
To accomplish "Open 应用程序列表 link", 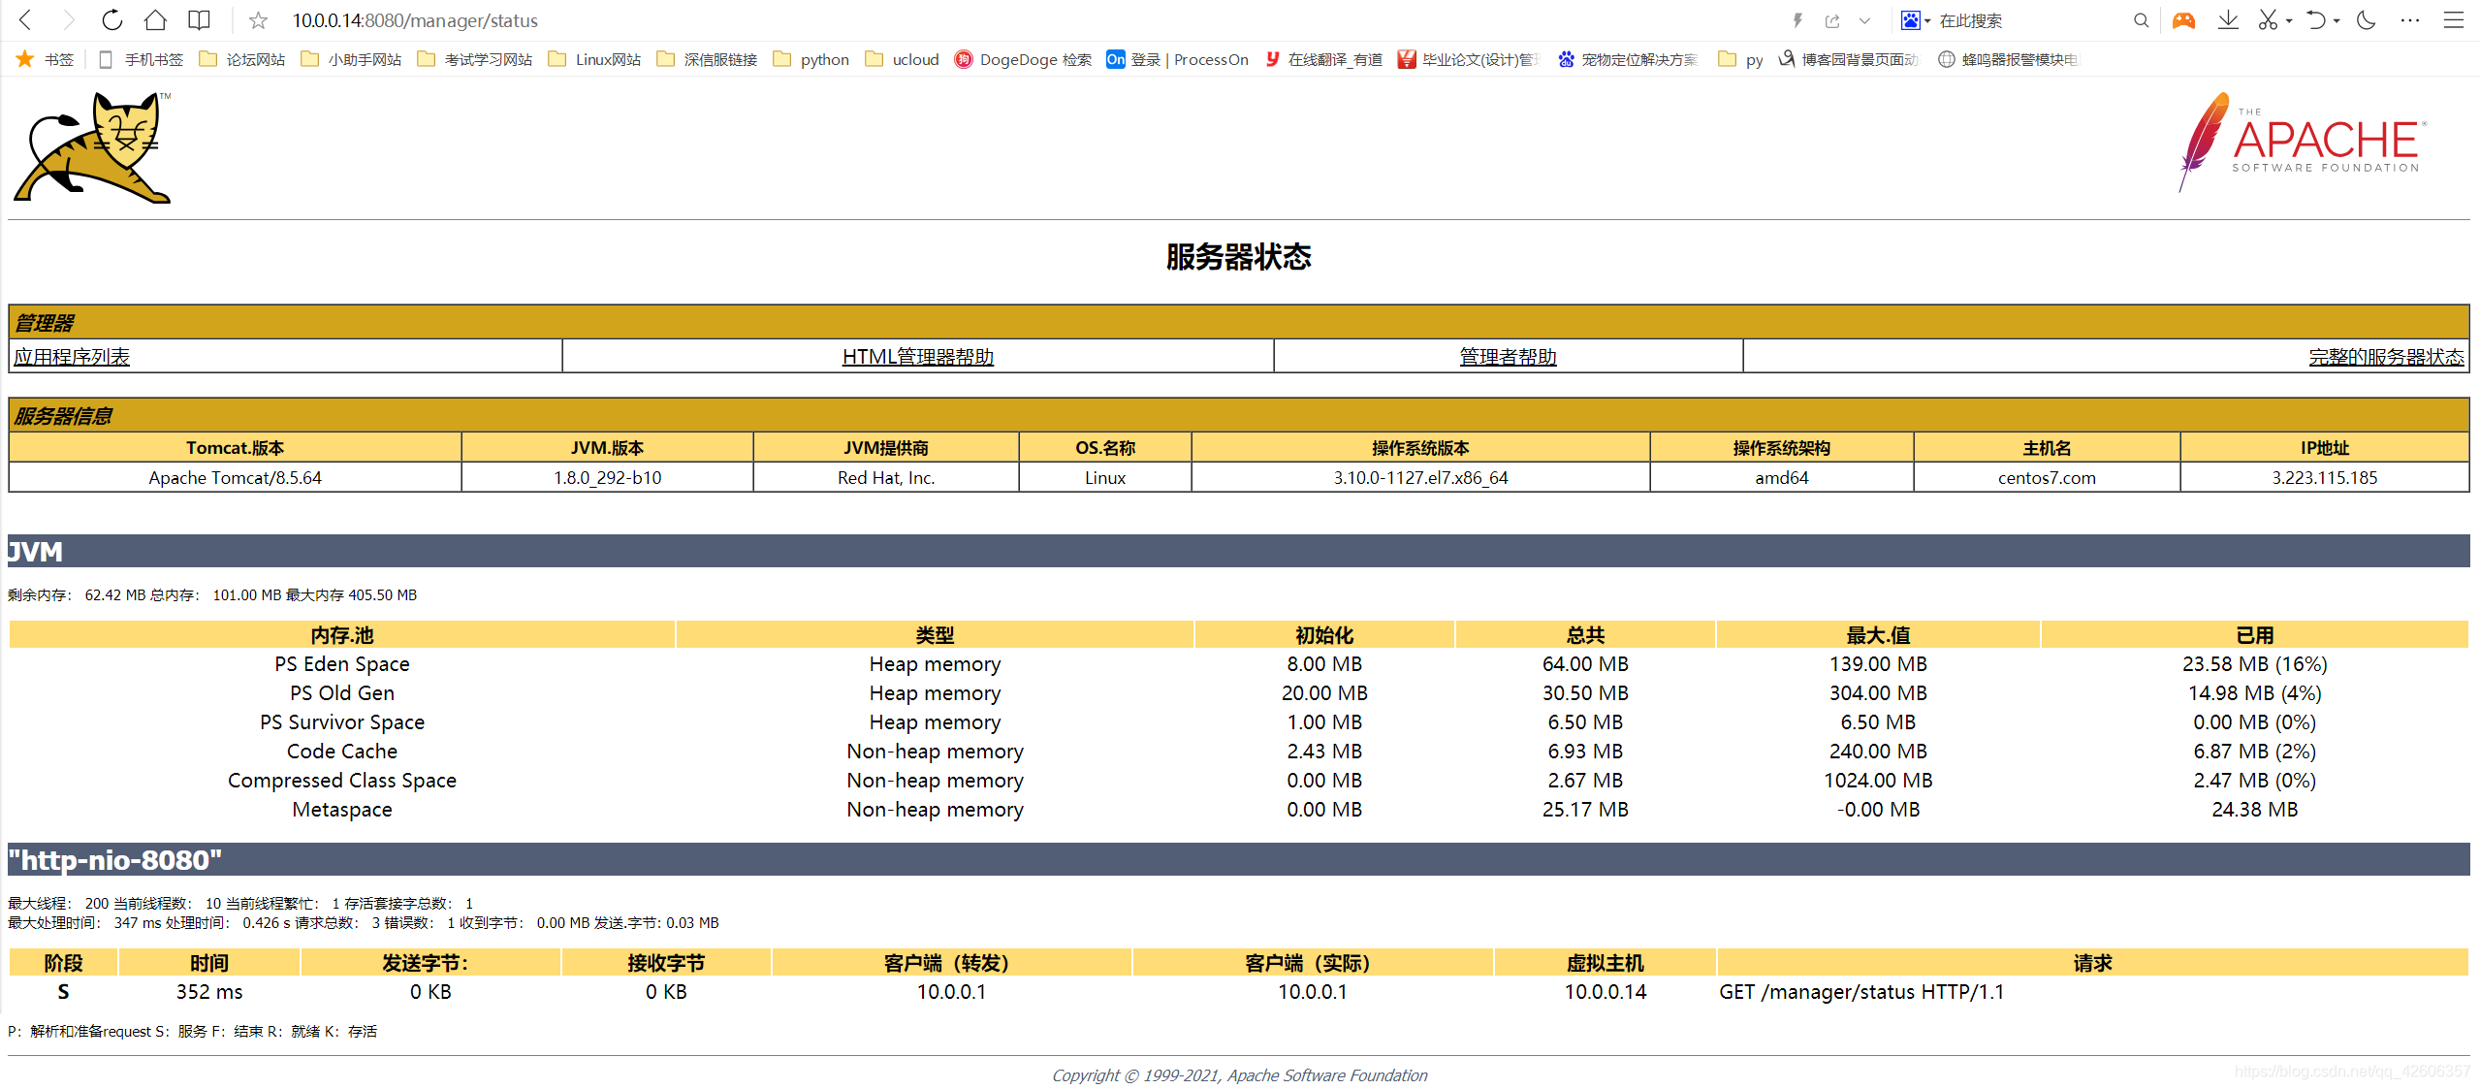I will [72, 357].
